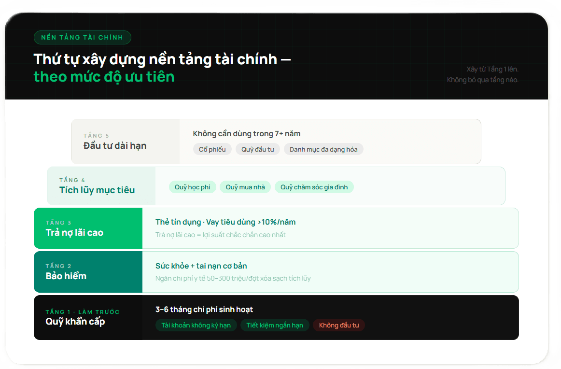Image resolution: width=561 pixels, height=369 pixels.
Task: Click the 'TẦNG 2' label
Action: pos(58,266)
